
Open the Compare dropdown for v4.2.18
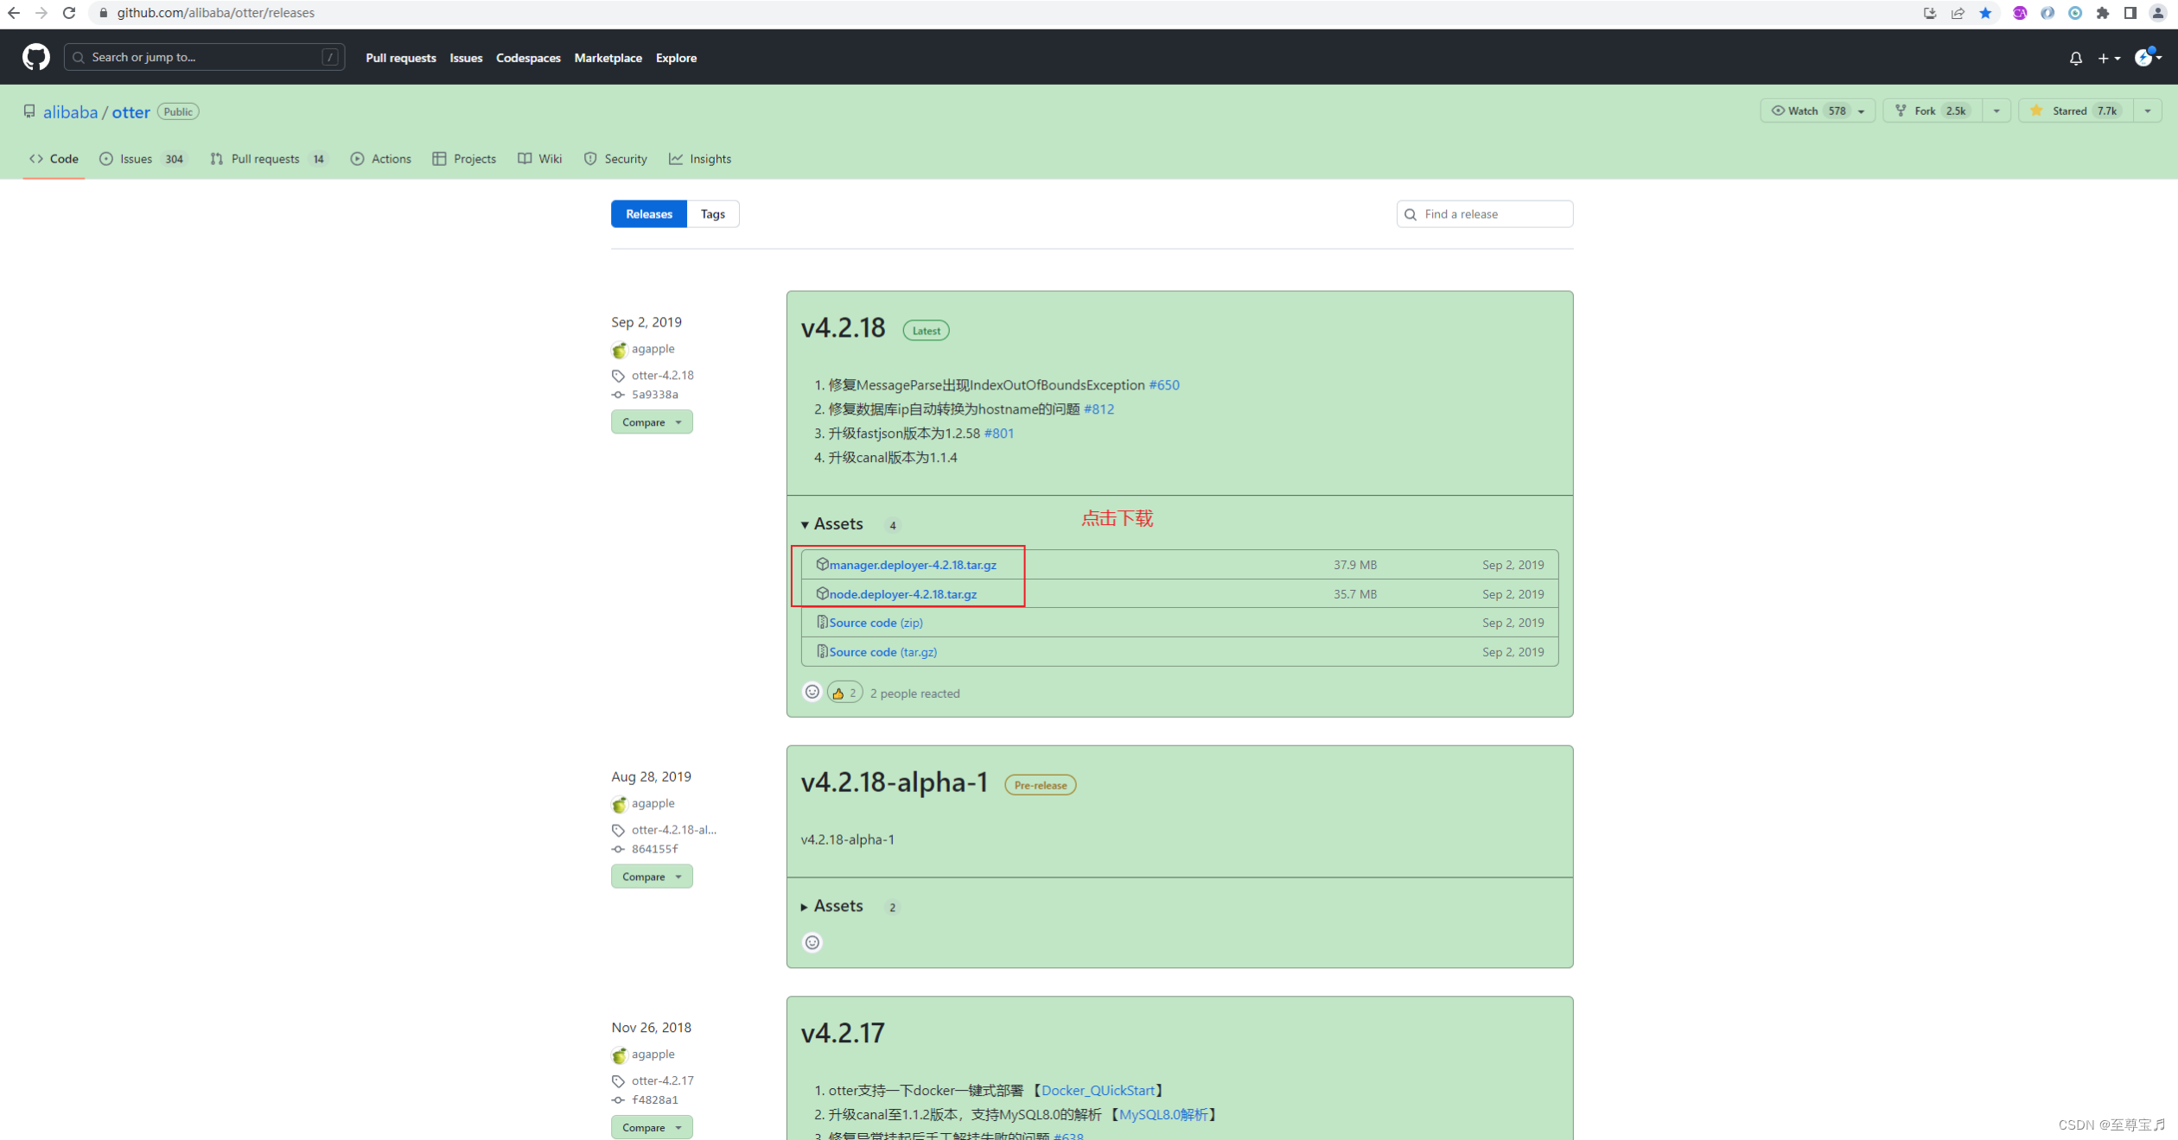(652, 422)
